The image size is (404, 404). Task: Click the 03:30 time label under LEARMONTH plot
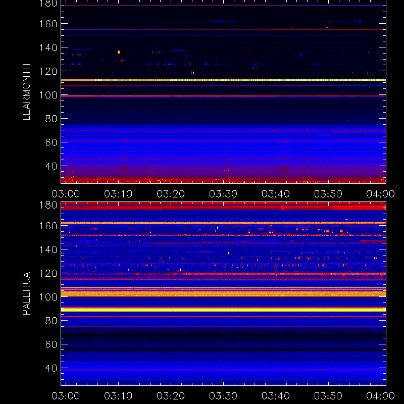[x=223, y=194]
